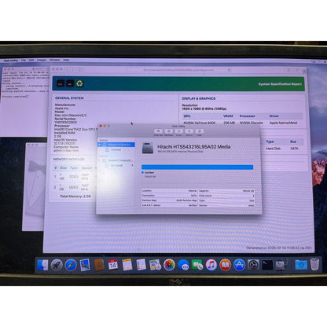
Task: Click 'Apple Native/Metal' driver cell
Action: 283,123
